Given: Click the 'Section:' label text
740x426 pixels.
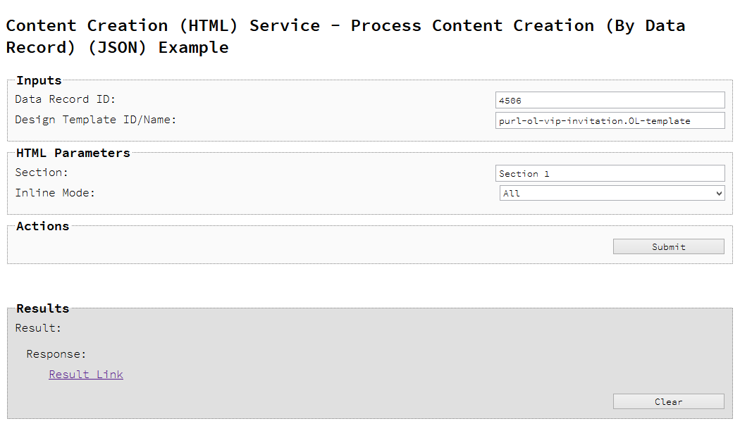Looking at the screenshot, I should click(x=42, y=173).
